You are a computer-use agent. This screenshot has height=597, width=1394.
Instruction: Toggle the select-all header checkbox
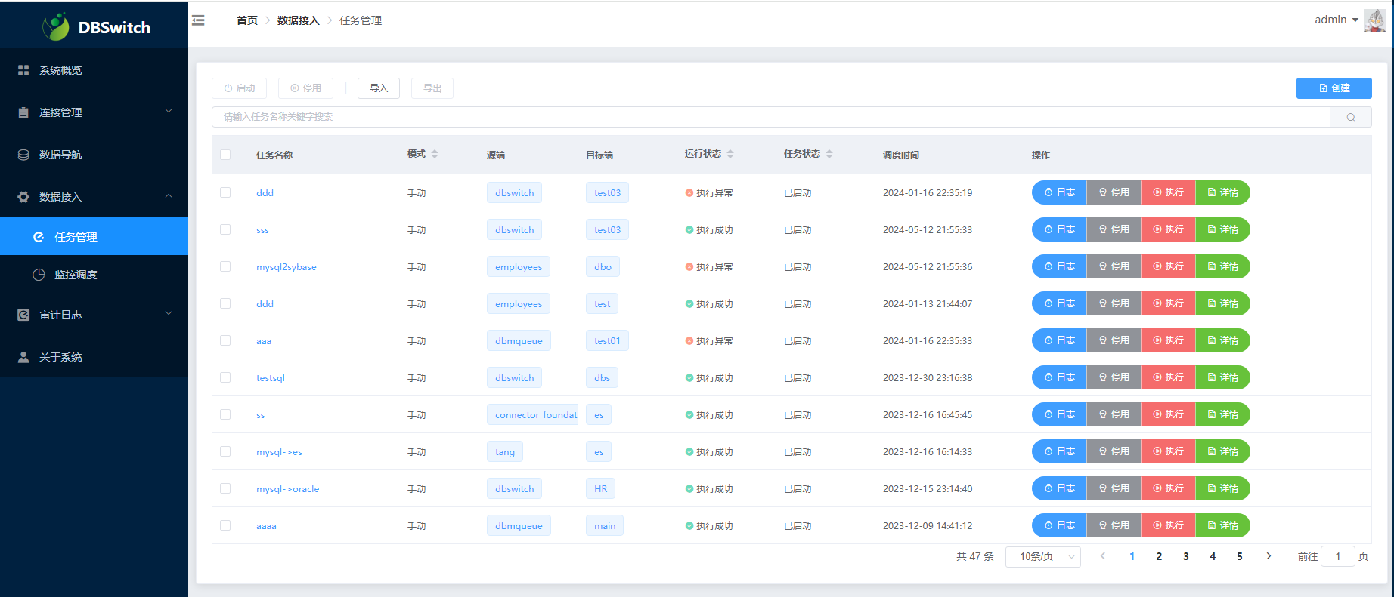click(225, 155)
